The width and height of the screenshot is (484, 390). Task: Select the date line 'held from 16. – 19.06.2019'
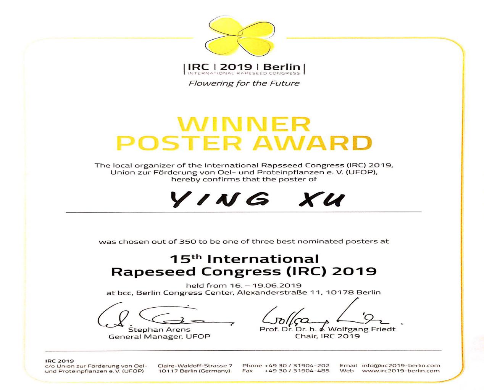point(244,285)
